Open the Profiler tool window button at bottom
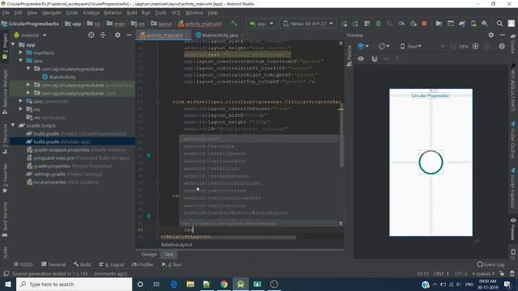The height and width of the screenshot is (291, 518). (142, 264)
